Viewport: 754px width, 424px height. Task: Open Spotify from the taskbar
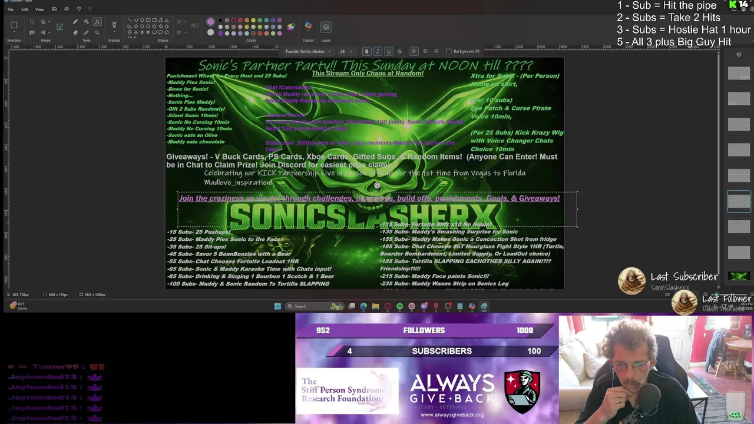[399, 306]
